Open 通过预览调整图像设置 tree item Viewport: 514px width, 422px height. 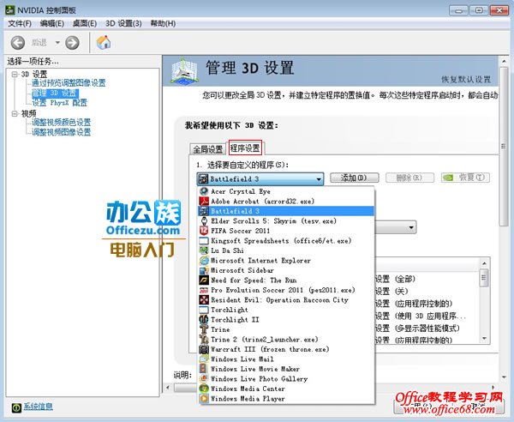(69, 83)
